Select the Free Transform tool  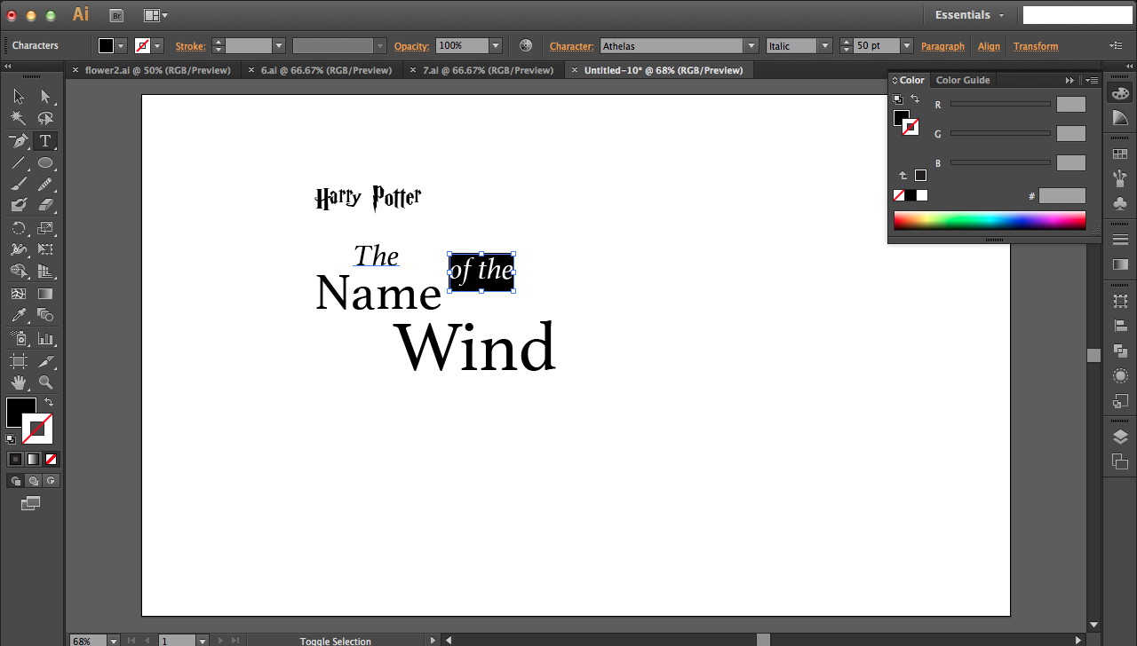45,249
